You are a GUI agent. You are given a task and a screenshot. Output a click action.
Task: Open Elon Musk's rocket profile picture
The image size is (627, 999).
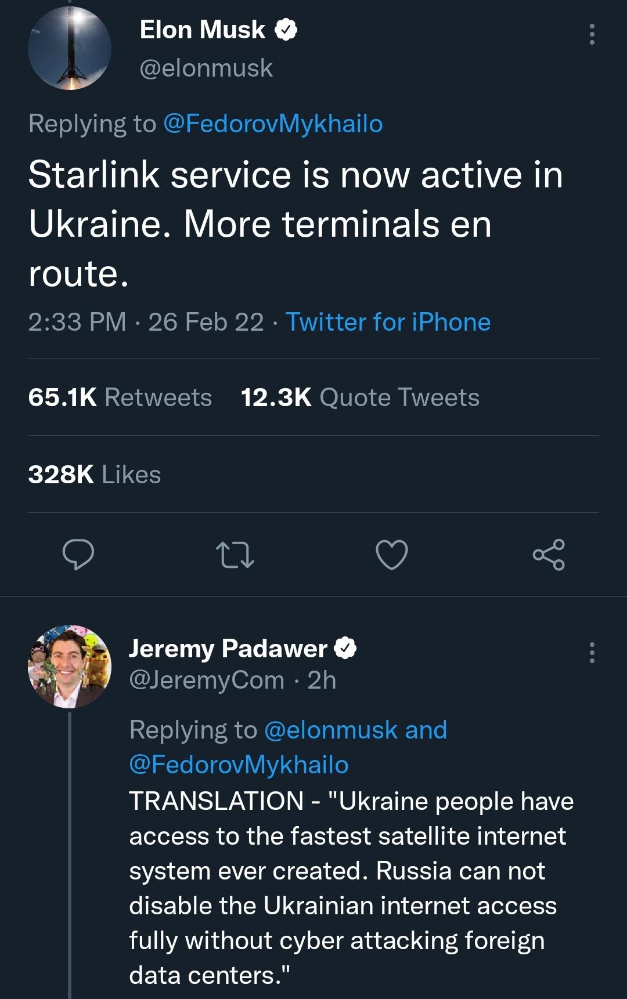pos(70,48)
